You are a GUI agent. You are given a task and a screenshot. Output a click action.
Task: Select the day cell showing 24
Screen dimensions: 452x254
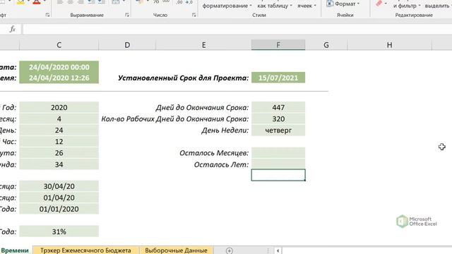click(59, 130)
